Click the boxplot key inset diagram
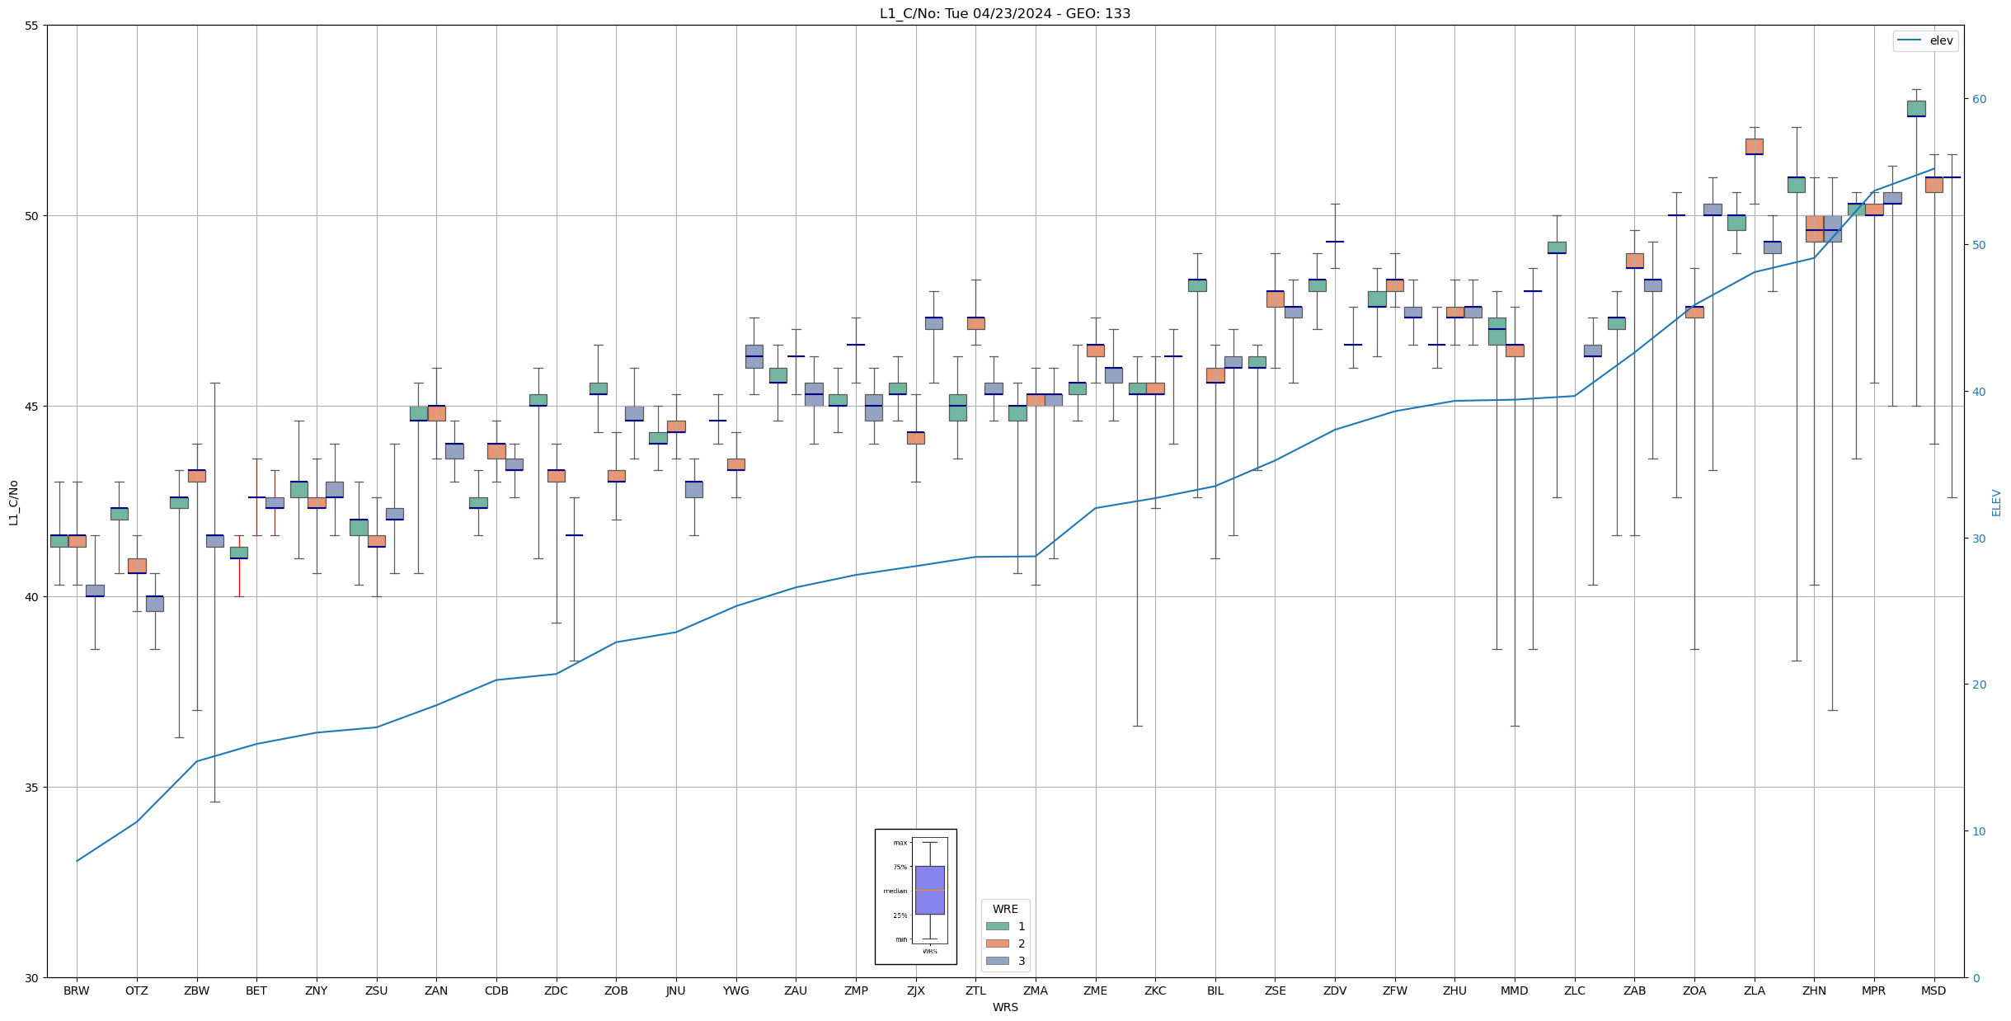 915,896
